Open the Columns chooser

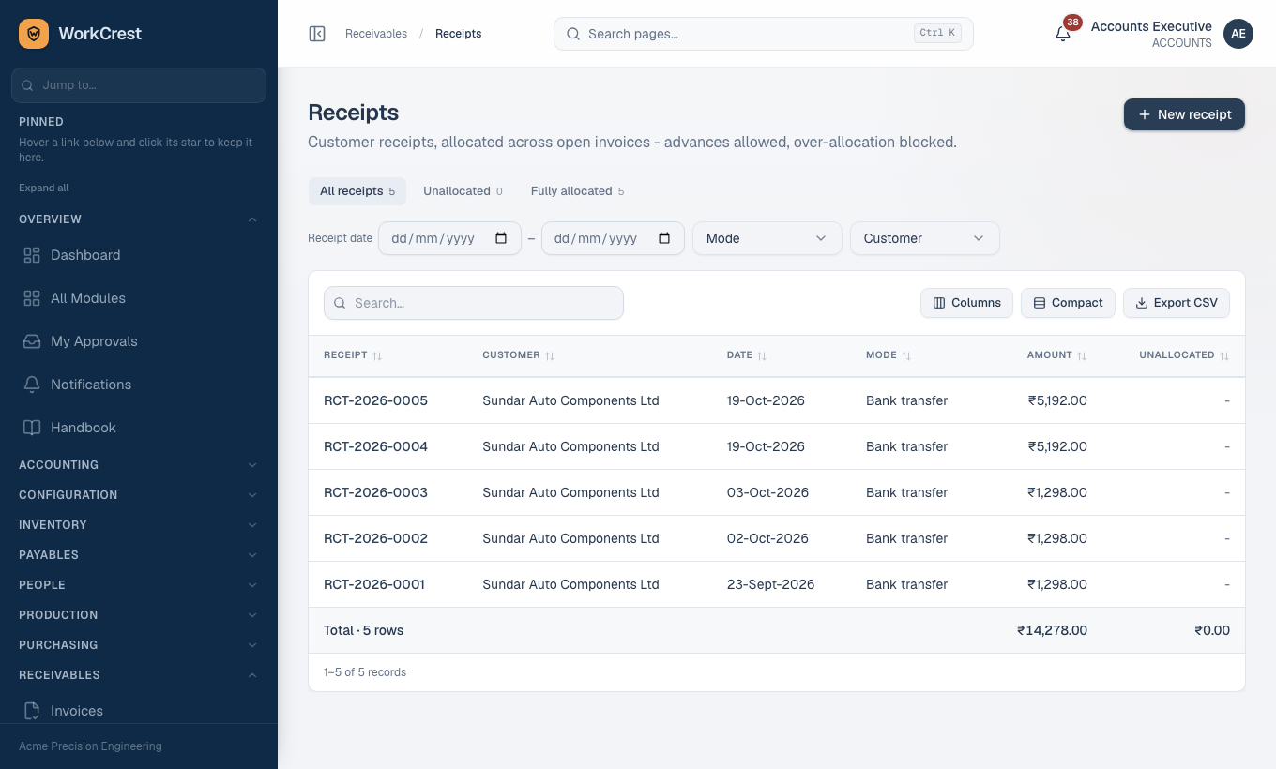(x=966, y=303)
